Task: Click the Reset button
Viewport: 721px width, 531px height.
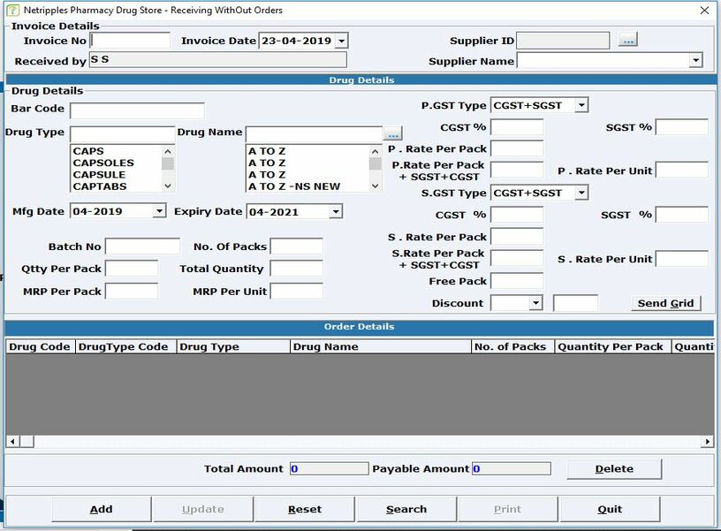Action: click(305, 509)
